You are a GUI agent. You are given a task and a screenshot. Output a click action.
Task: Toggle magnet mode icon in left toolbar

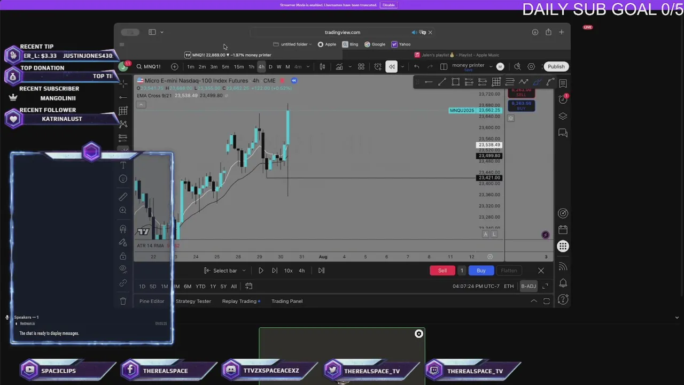[x=123, y=229]
